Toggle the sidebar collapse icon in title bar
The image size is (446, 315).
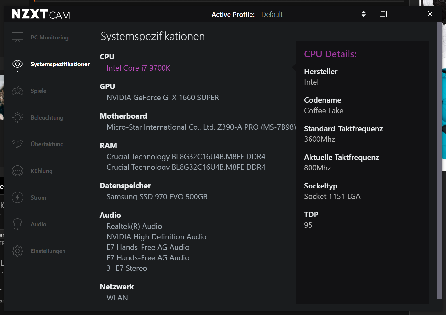383,14
